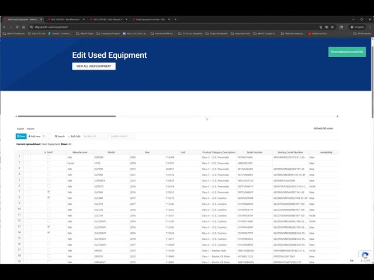Select row number 5 in the table
The width and height of the screenshot is (374, 280).
coord(19,180)
